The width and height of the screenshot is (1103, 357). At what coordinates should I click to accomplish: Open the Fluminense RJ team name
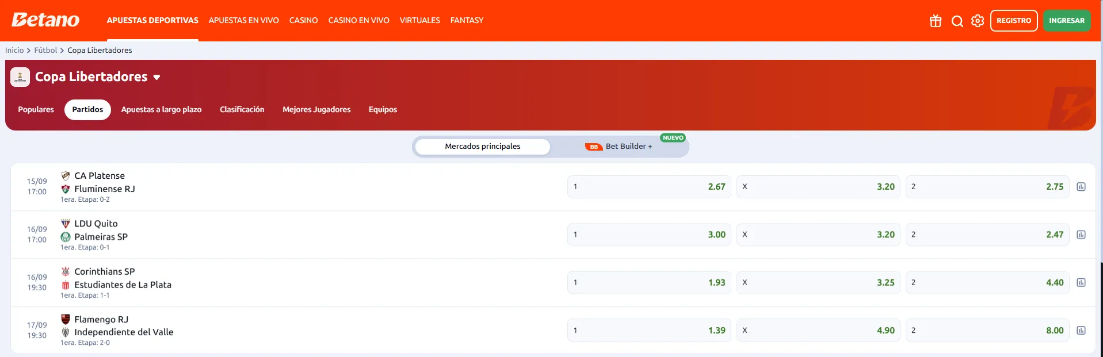coord(105,189)
